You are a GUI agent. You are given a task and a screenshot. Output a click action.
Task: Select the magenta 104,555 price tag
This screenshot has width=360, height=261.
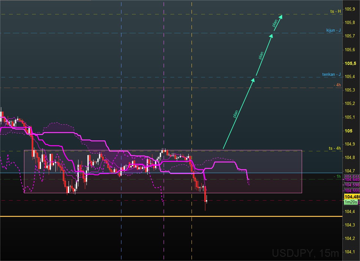[x=352, y=191]
